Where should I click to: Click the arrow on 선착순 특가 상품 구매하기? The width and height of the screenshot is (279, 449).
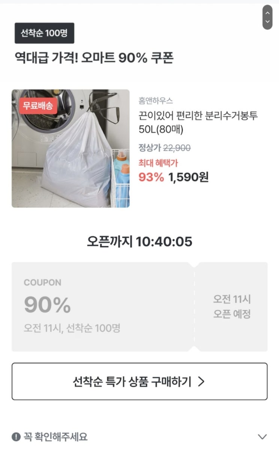201,381
